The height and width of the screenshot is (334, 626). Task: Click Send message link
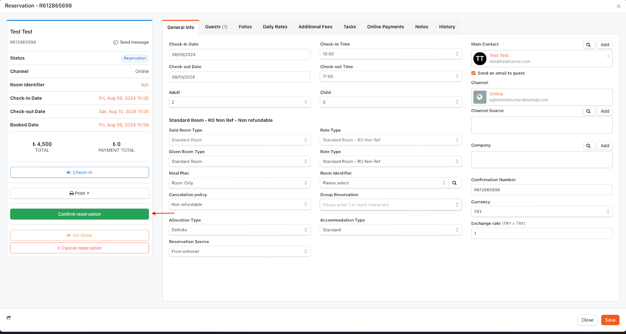[131, 42]
